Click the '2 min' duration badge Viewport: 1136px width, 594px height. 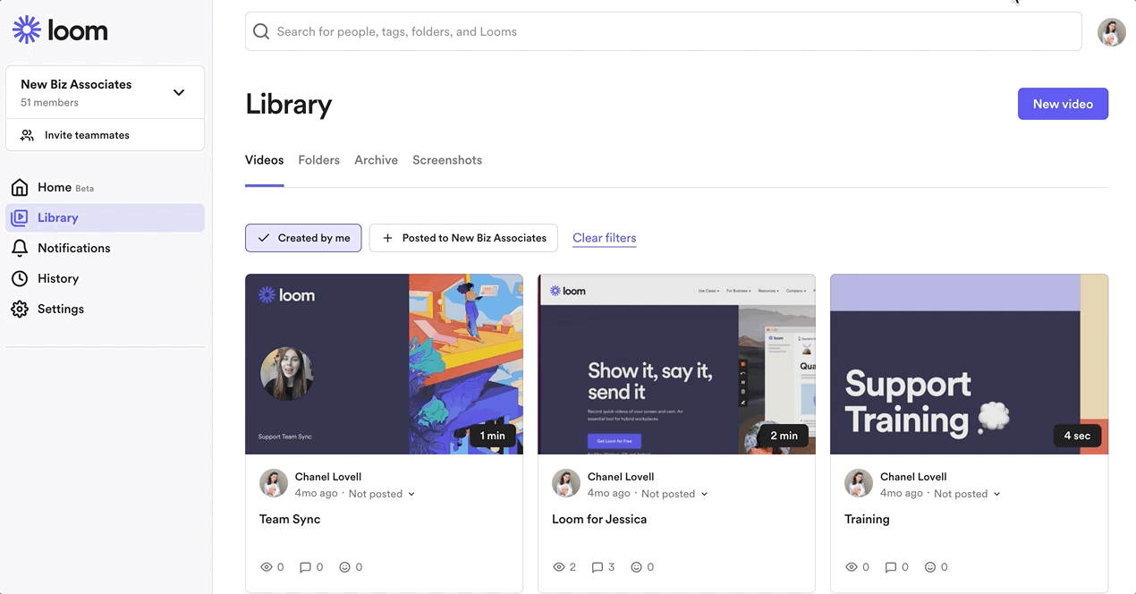pos(784,436)
